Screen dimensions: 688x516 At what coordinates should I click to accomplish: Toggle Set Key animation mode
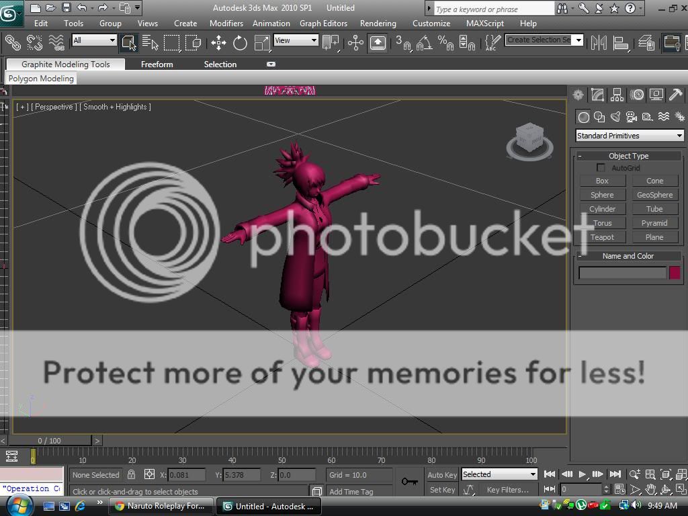(x=442, y=490)
